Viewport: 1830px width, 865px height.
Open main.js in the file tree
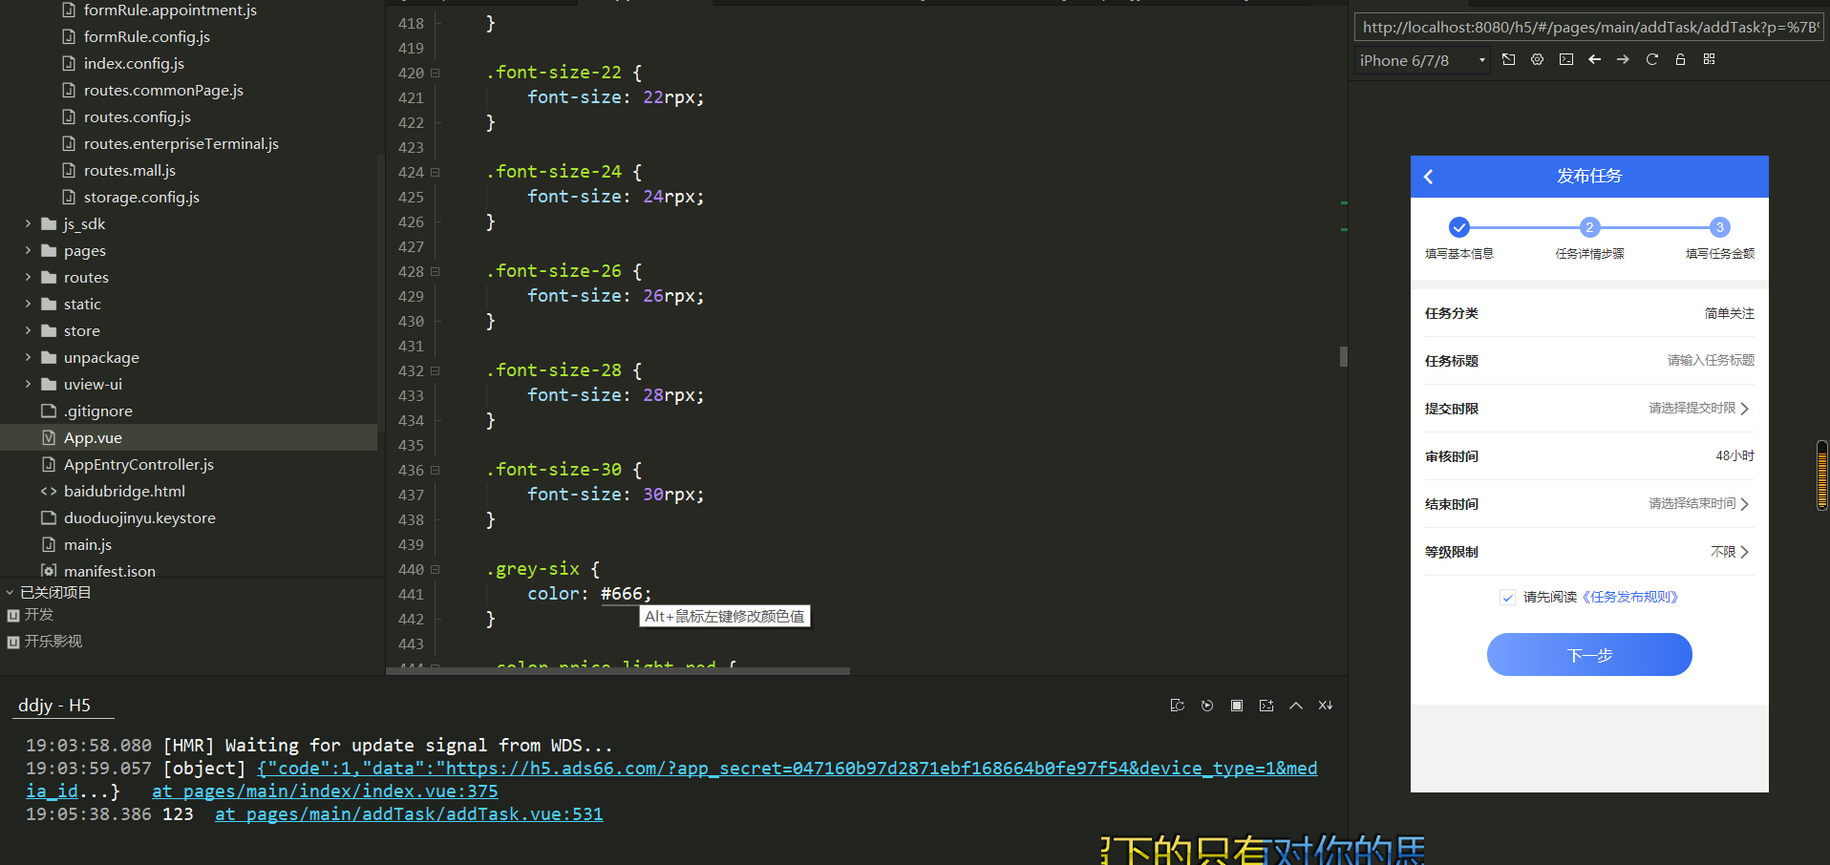pyautogui.click(x=87, y=545)
